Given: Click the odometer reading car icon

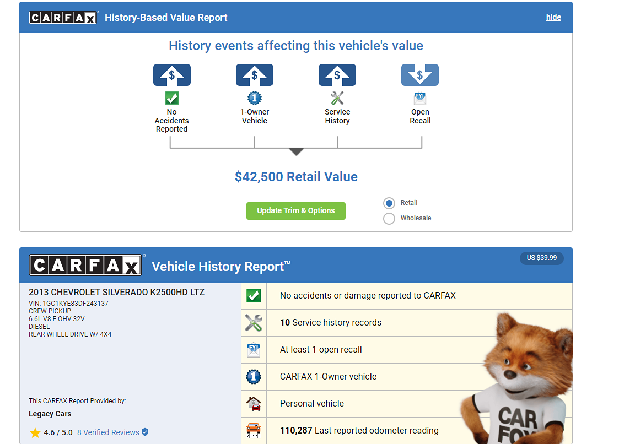Looking at the screenshot, I should 254,430.
